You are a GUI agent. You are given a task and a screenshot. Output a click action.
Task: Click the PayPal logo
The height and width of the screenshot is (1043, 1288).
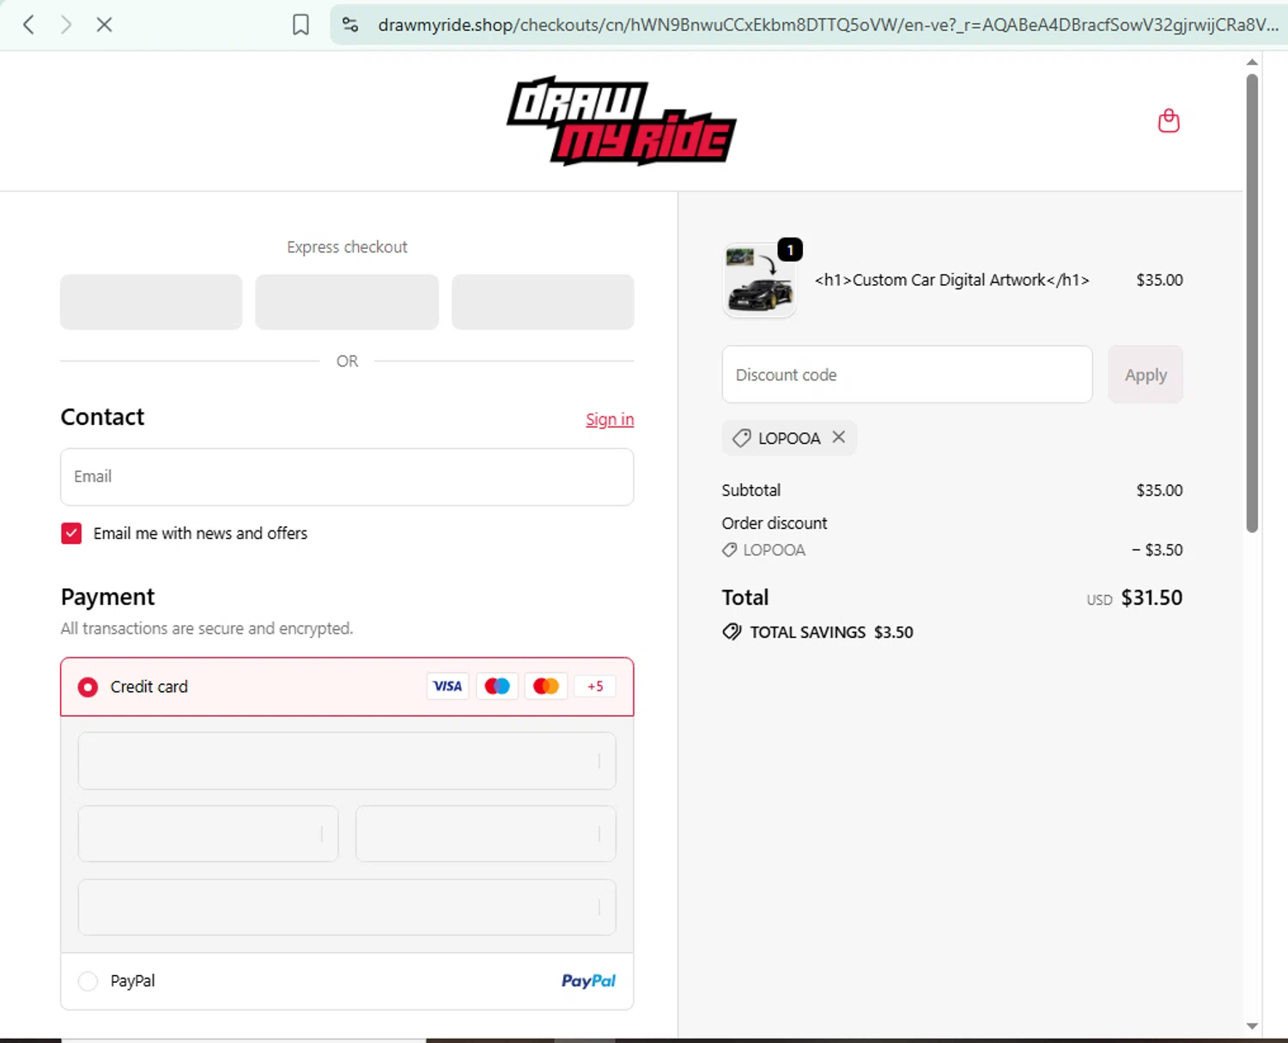click(x=588, y=980)
